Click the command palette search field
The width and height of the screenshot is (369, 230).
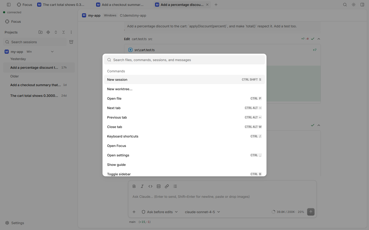(184, 60)
